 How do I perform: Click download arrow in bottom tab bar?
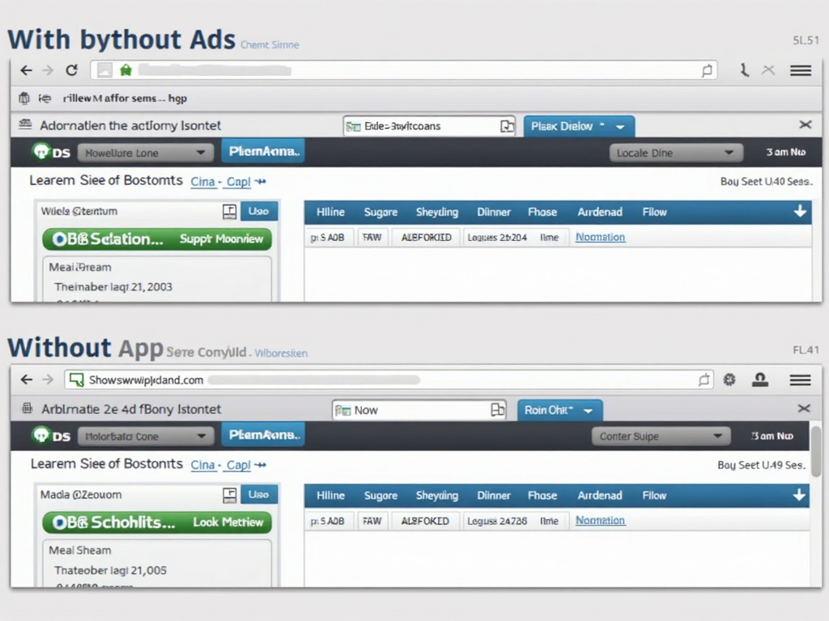point(799,495)
